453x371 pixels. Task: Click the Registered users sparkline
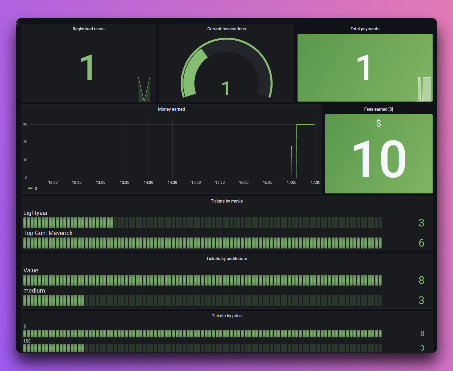(144, 89)
